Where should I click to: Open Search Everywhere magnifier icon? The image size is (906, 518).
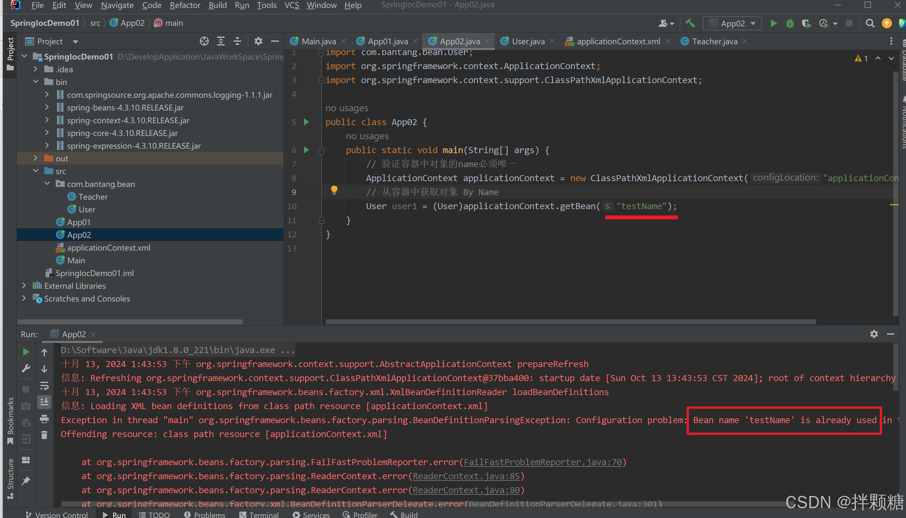coord(870,24)
